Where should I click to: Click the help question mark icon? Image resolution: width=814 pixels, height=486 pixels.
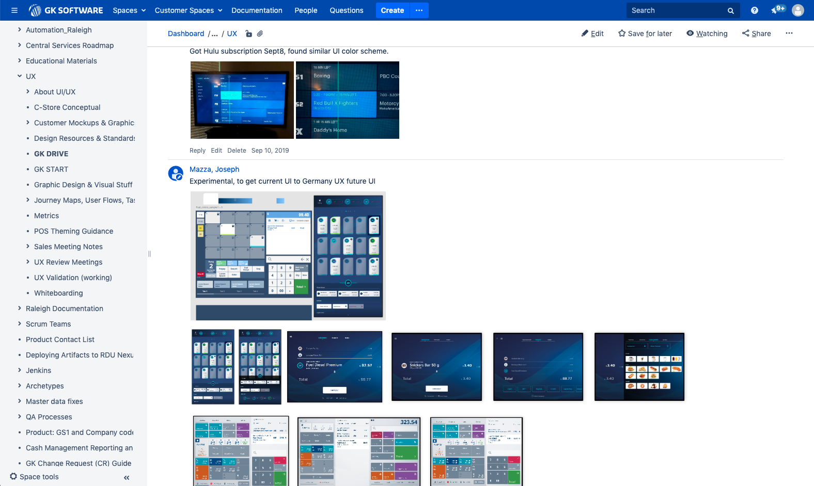(754, 10)
